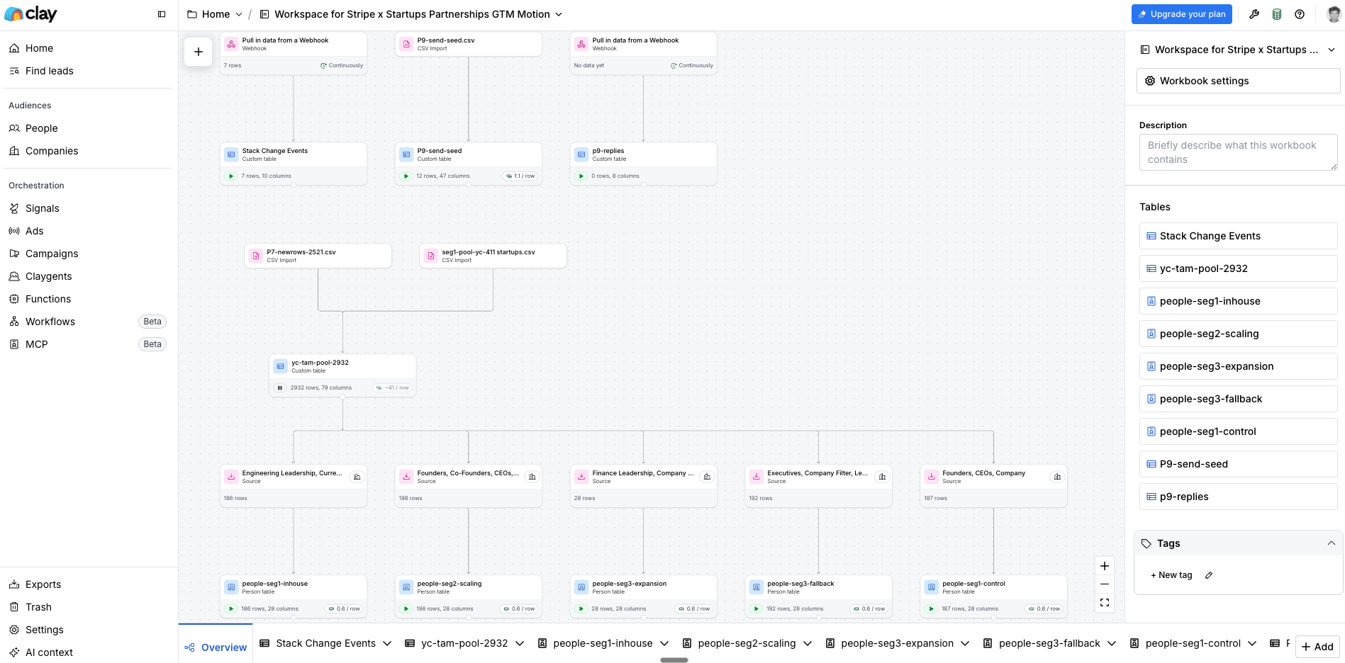Open people-seg3-expansion tab dropdown arrow
1345x663 pixels.
click(x=965, y=643)
